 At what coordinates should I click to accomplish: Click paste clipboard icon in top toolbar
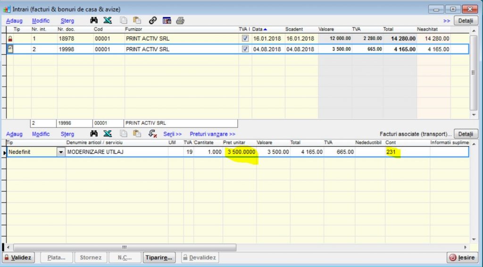137,21
